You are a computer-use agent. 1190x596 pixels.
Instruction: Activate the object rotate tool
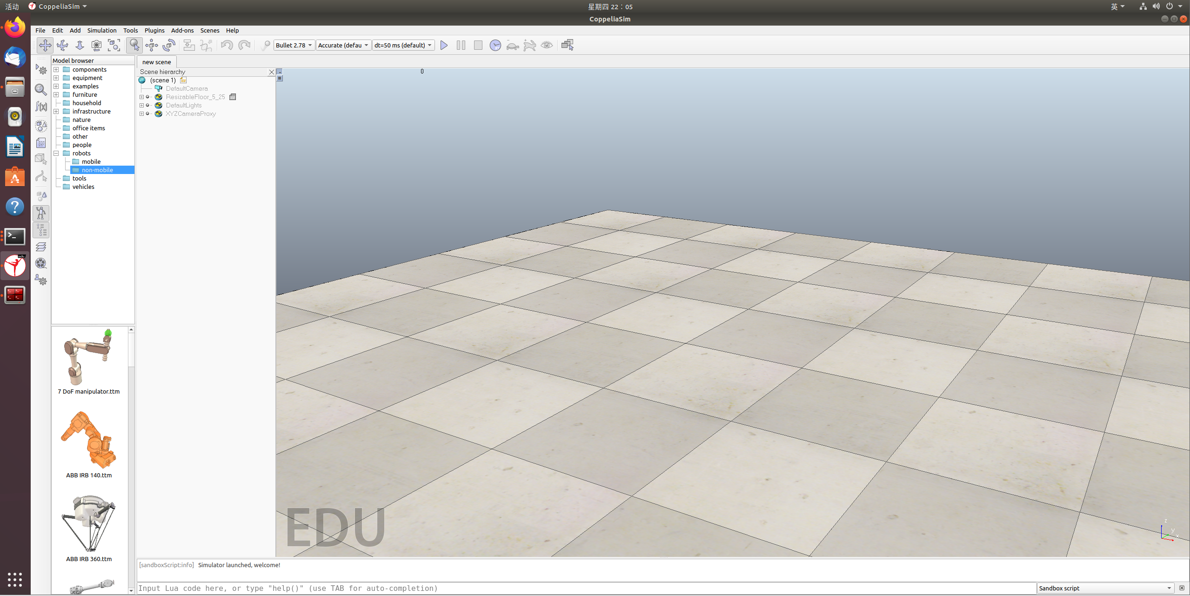coord(169,45)
